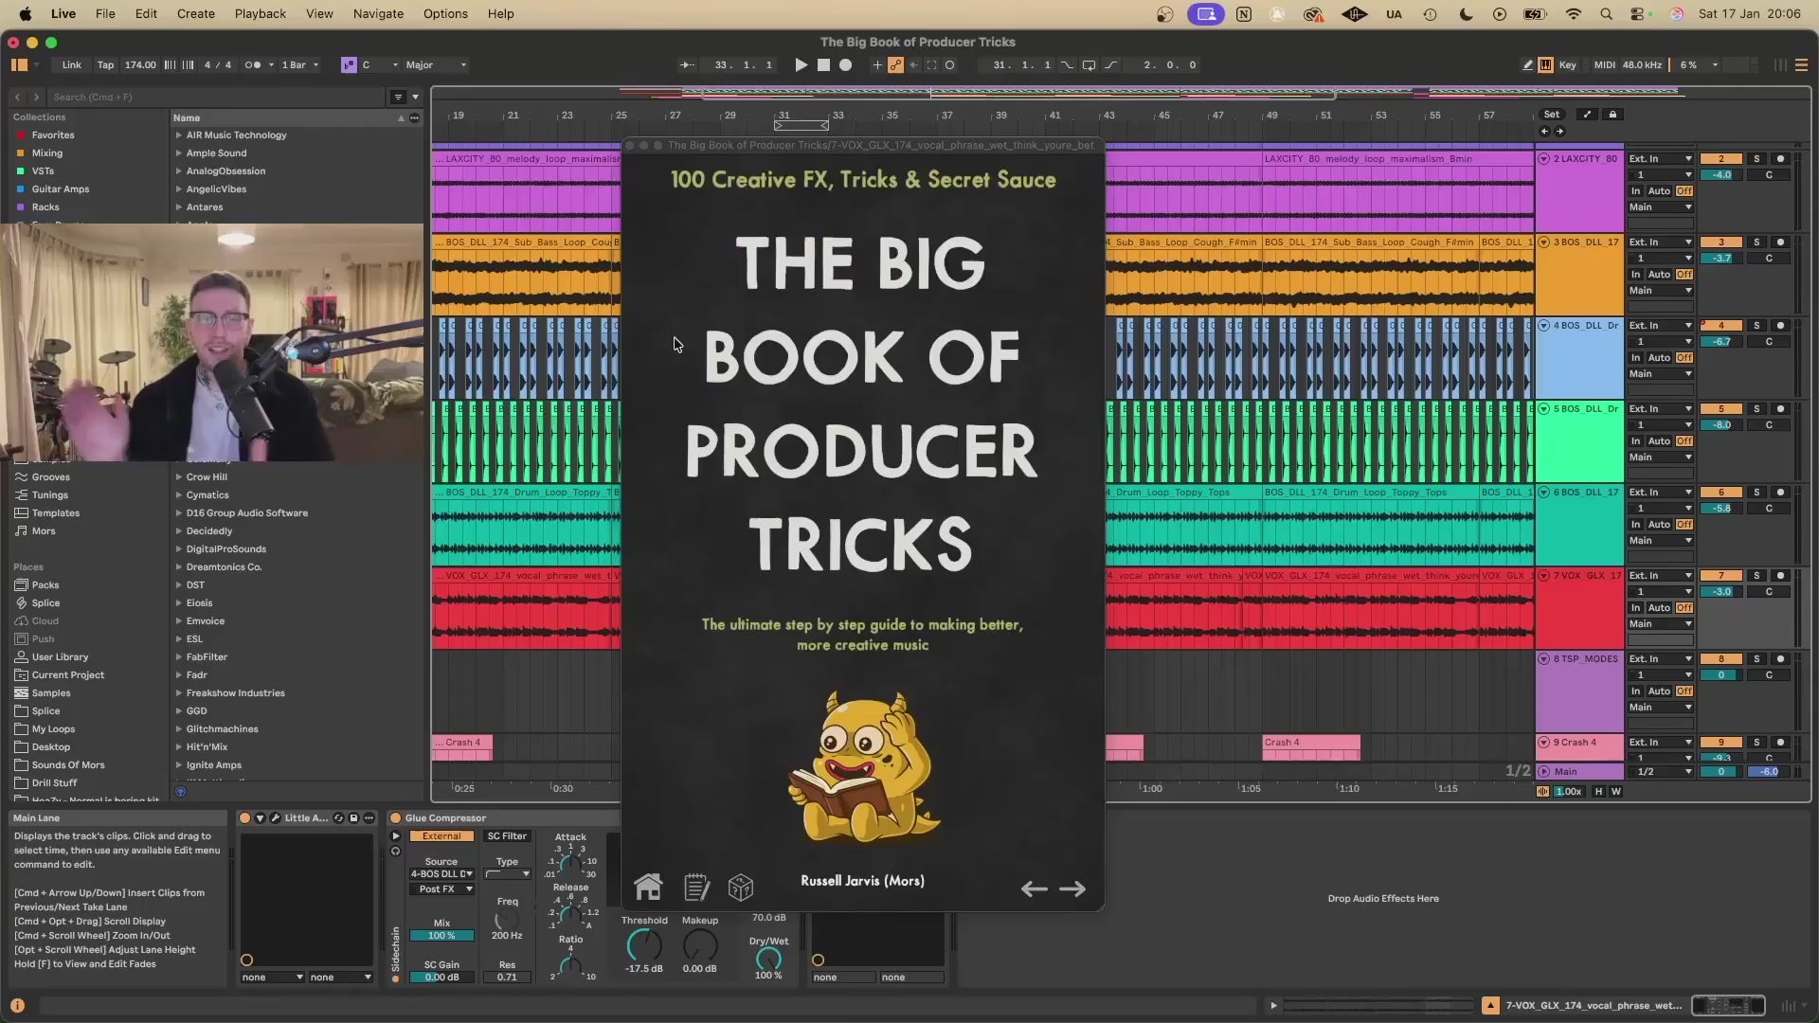This screenshot has height=1023, width=1819.
Task: Toggle the automation arm link icon
Action: pos(895,65)
